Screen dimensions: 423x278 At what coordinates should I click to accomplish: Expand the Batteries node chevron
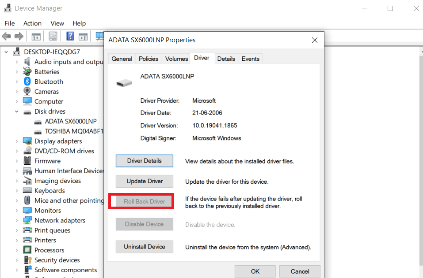[17, 72]
